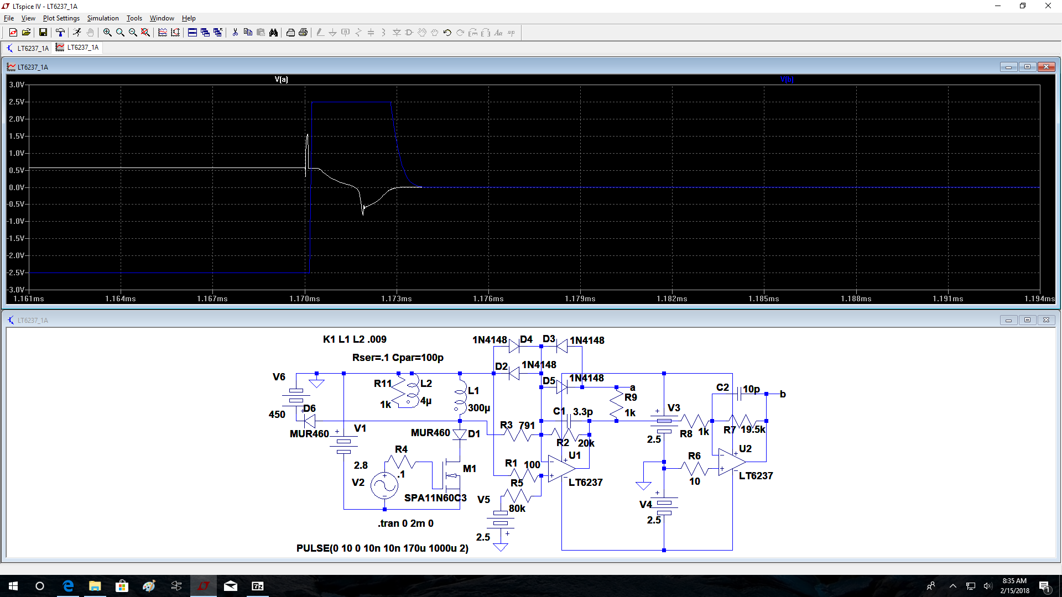1062x597 pixels.
Task: Click the V(a) trace label
Action: [x=281, y=80]
